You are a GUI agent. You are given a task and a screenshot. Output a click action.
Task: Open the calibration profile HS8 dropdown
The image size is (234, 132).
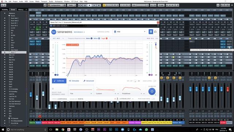tap(129, 32)
